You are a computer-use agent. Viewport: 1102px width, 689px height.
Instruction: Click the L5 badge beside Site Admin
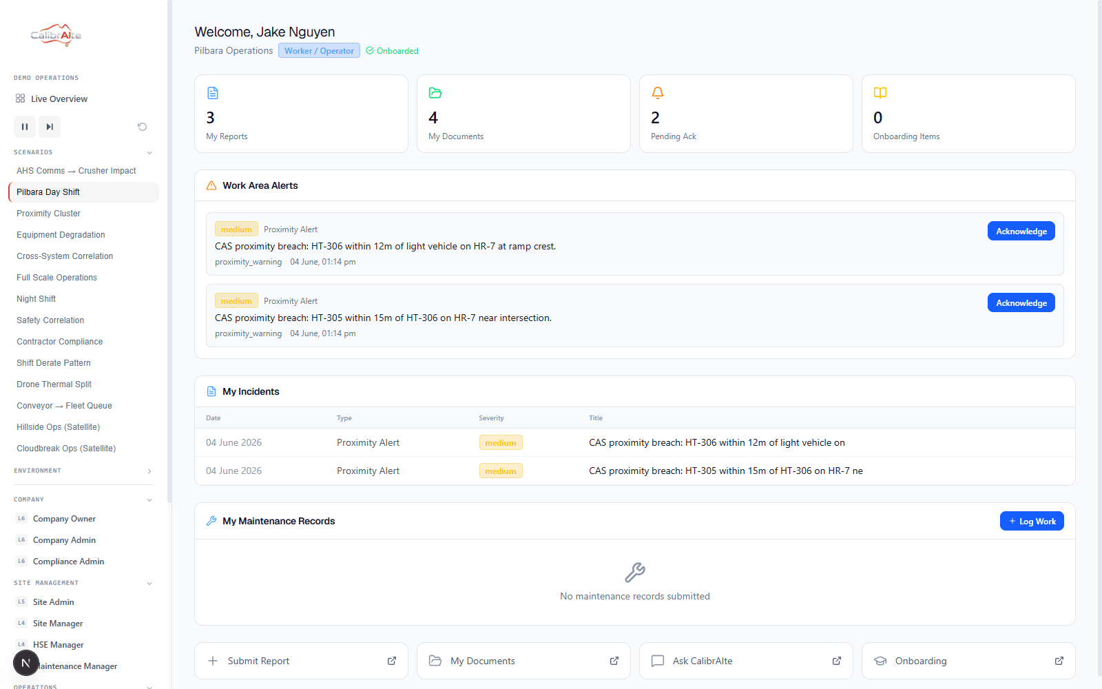[21, 601]
